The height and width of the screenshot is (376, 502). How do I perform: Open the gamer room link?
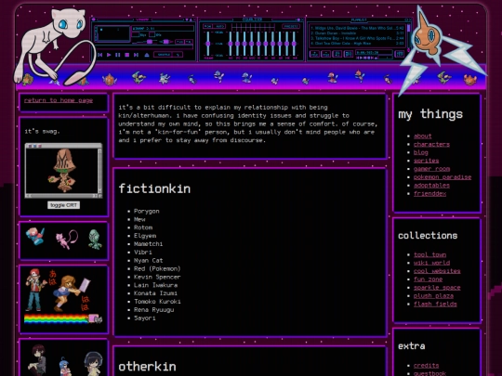[431, 169]
